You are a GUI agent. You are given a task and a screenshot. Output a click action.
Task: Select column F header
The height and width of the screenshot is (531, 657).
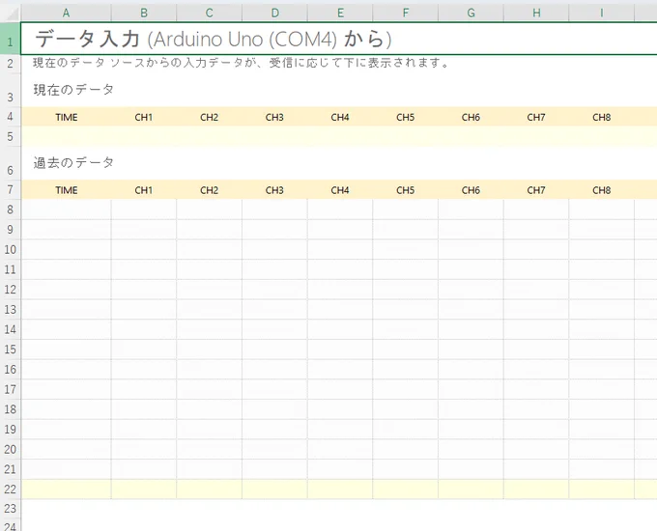405,13
